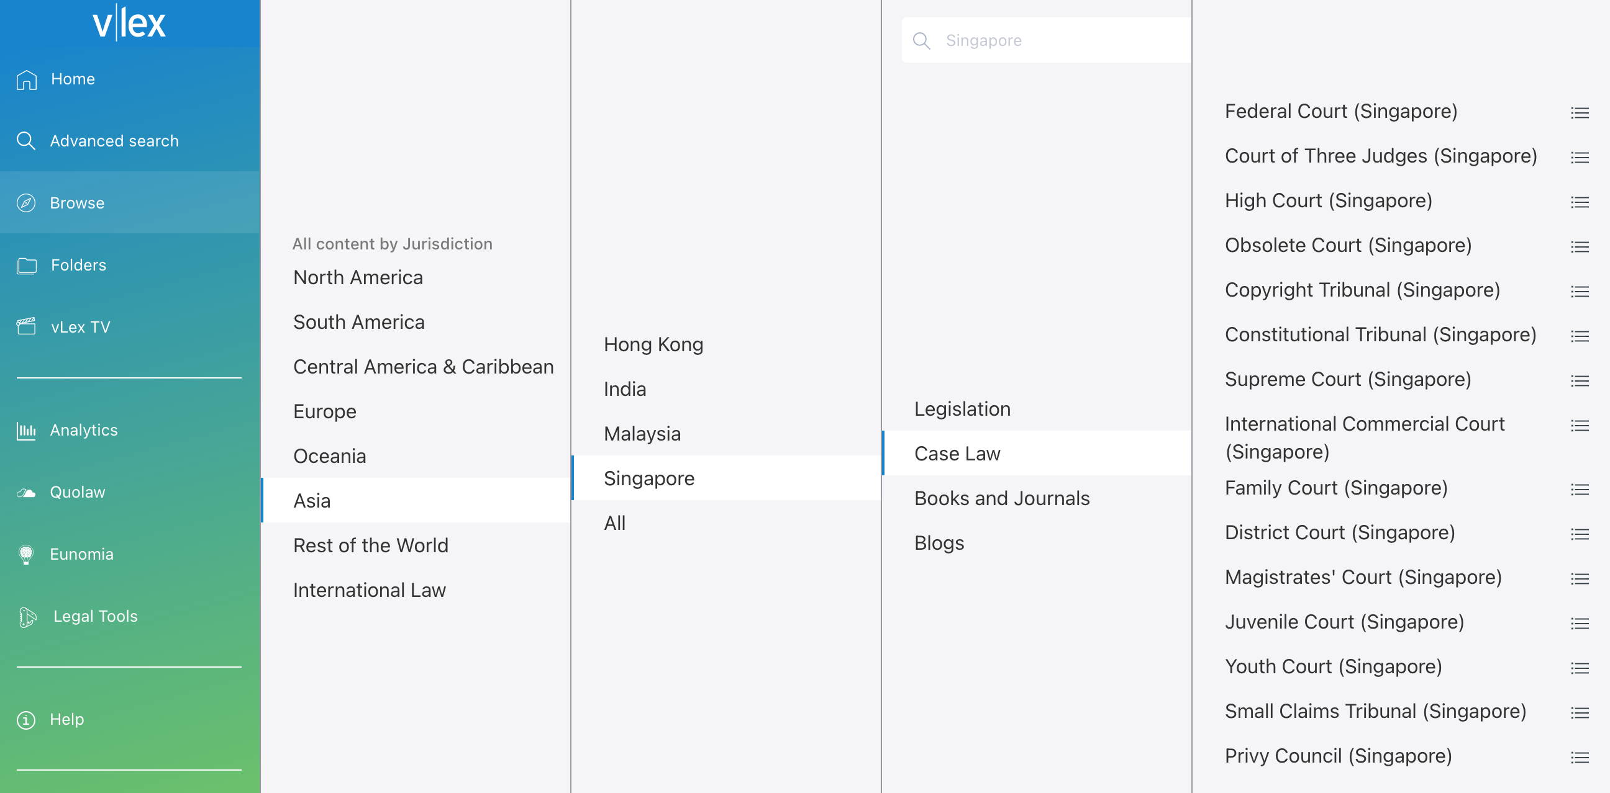The width and height of the screenshot is (1610, 793).
Task: Open vLex TV in sidebar
Action: click(130, 326)
